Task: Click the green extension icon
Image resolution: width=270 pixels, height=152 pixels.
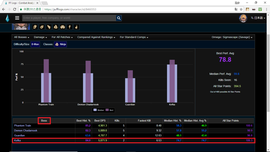Action: 260,9
